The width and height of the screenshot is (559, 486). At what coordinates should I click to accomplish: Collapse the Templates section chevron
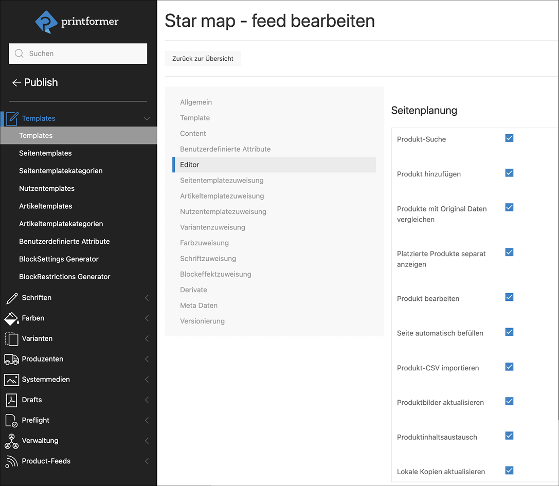pos(147,118)
